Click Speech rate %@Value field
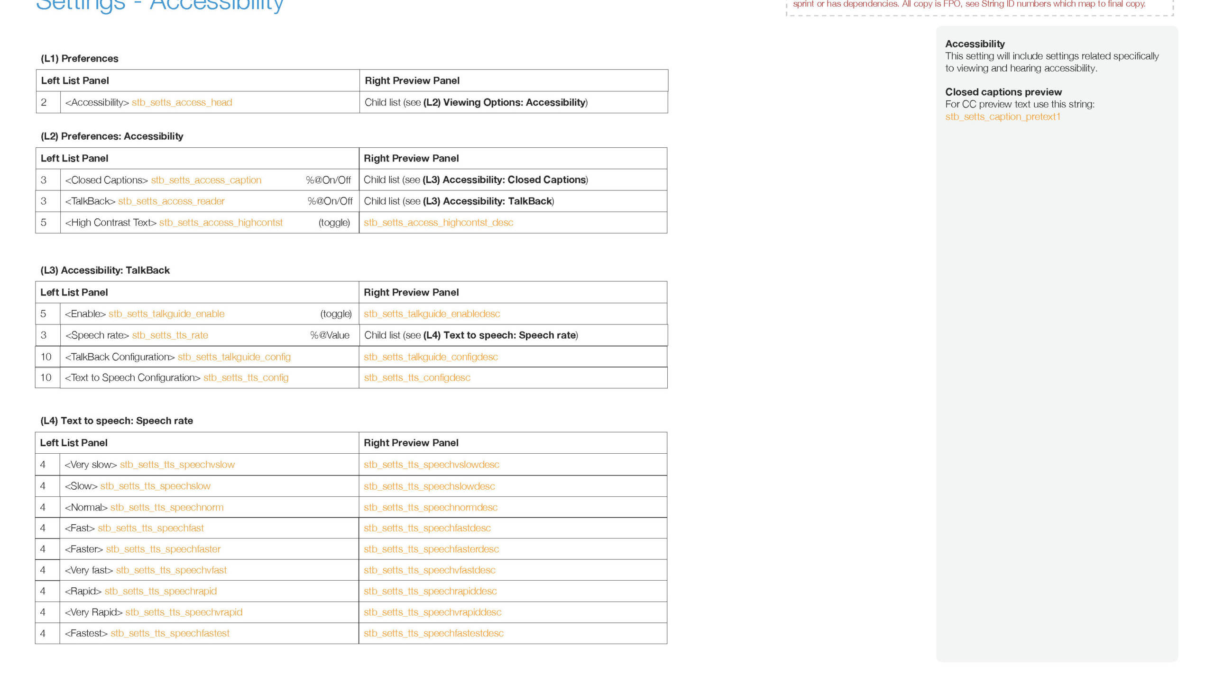Image resolution: width=1214 pixels, height=682 pixels. 330,335
